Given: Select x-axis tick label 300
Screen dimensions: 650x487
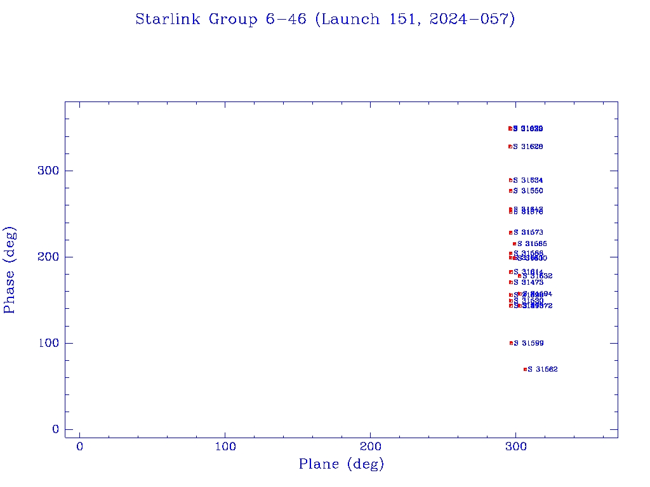Looking at the screenshot, I should pyautogui.click(x=516, y=447).
